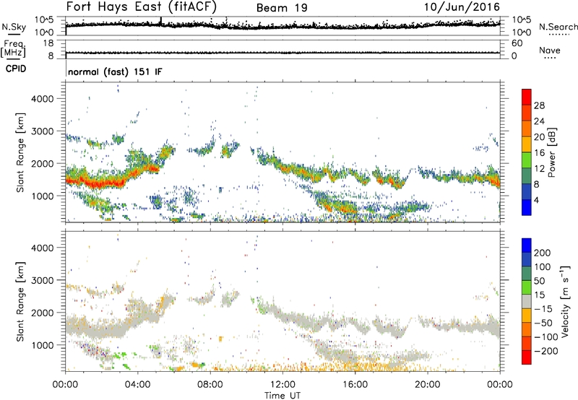Click the 'CPID' label
This screenshot has height=400, width=578.
pos(16,69)
